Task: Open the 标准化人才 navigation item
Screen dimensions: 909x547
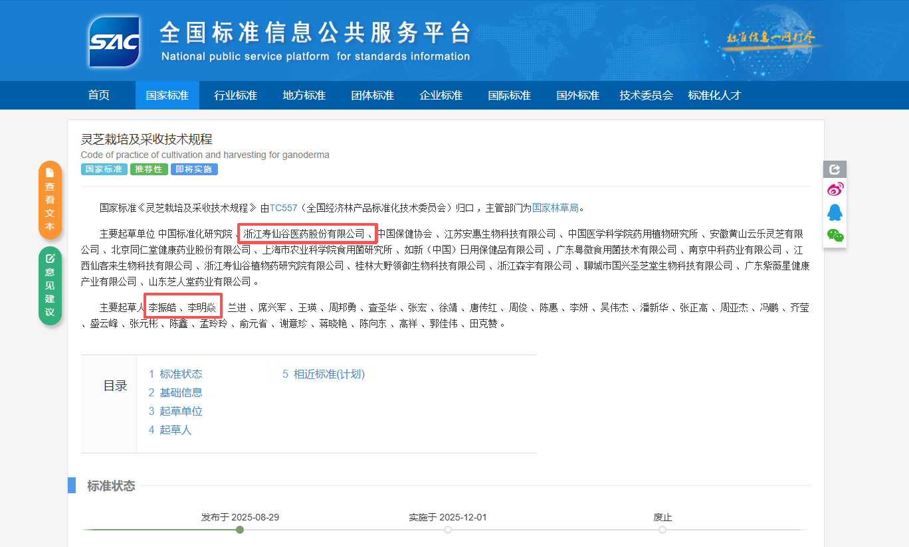Action: click(715, 95)
